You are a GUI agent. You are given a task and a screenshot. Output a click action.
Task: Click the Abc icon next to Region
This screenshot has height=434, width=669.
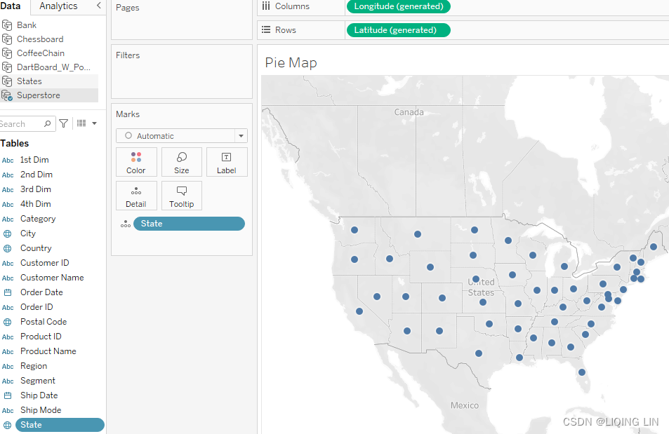click(x=8, y=366)
